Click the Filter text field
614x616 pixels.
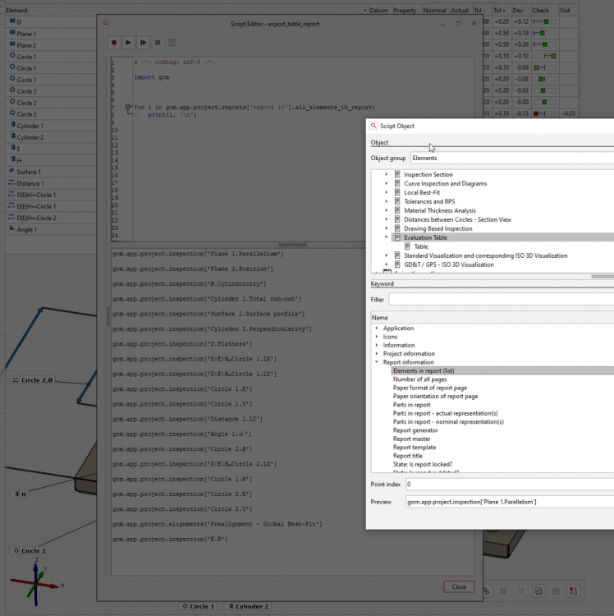click(x=501, y=300)
